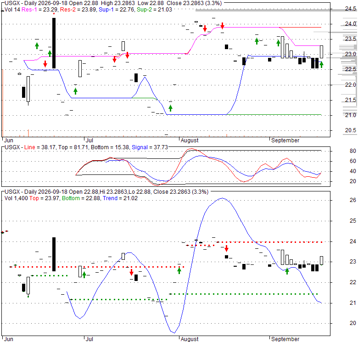Click the September label on the bottom chart axis
Image resolution: width=358 pixels, height=342 pixels.
pyautogui.click(x=285, y=339)
